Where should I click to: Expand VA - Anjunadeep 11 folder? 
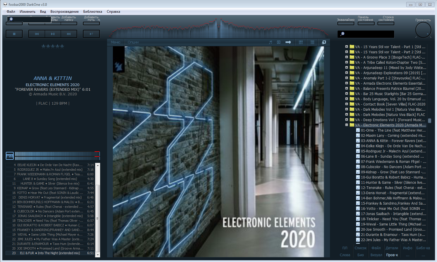346,68
